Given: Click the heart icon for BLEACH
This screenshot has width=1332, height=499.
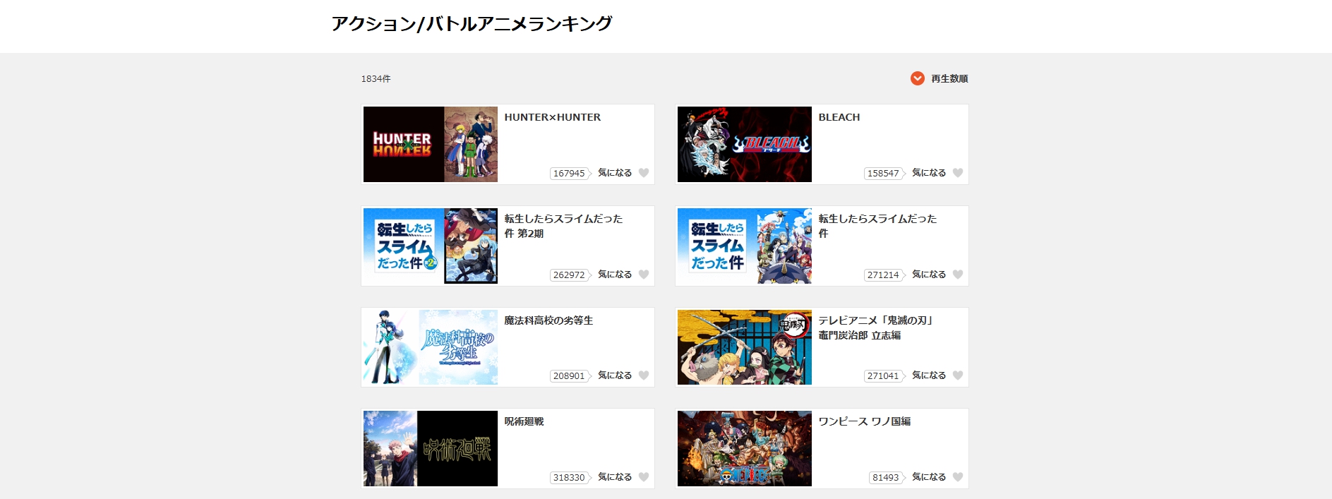Looking at the screenshot, I should click(958, 173).
